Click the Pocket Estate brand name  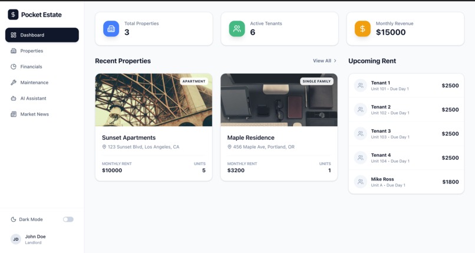coord(41,15)
